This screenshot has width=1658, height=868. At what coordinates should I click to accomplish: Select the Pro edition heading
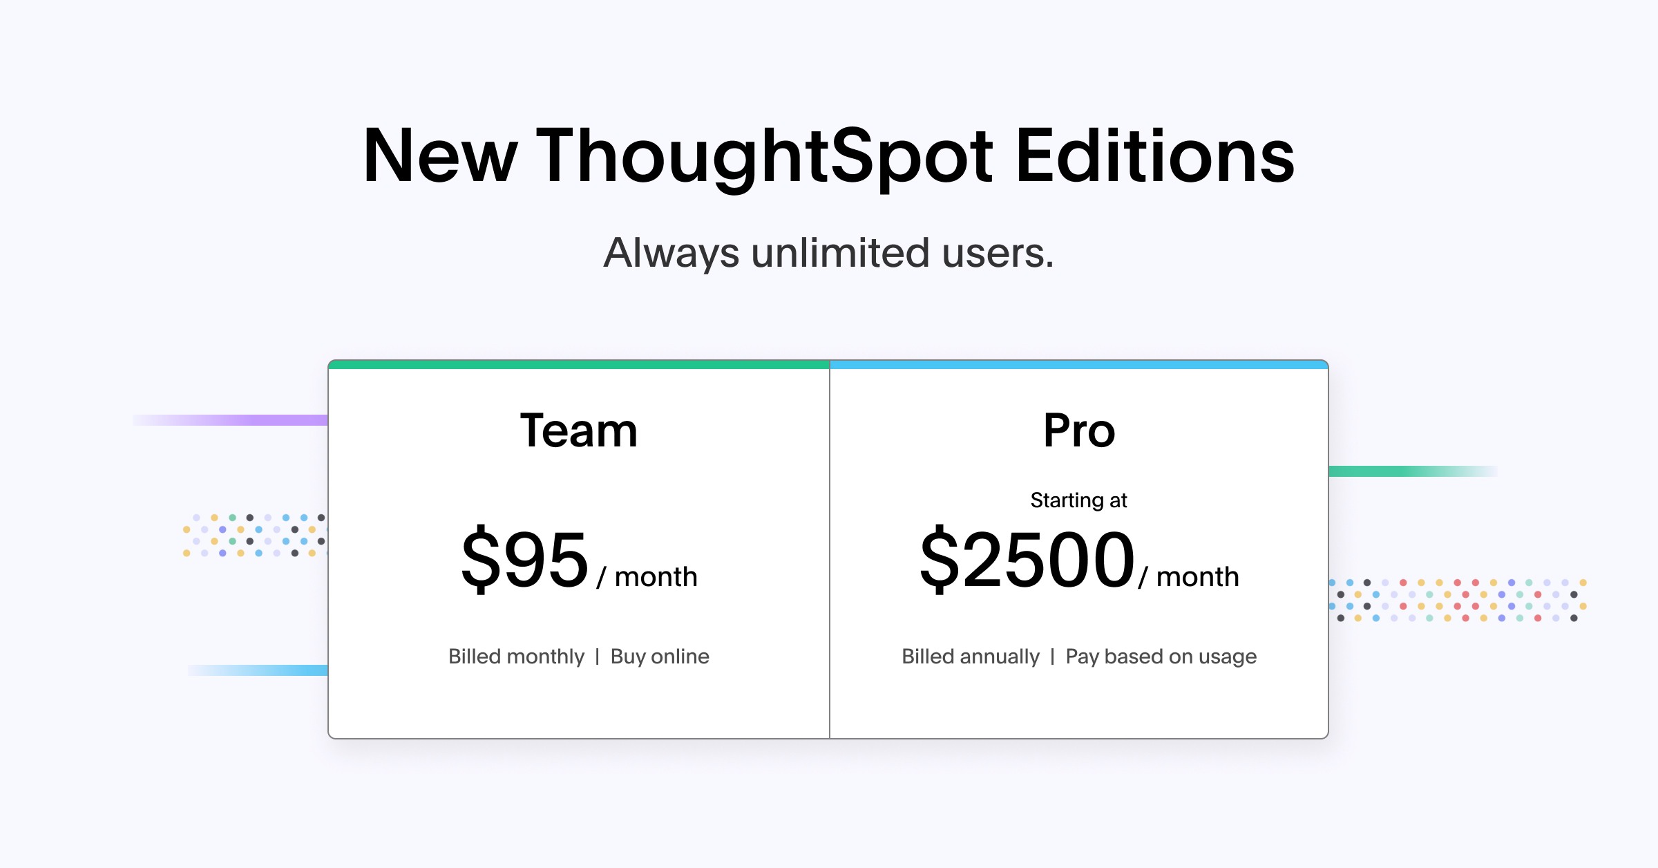1079,431
